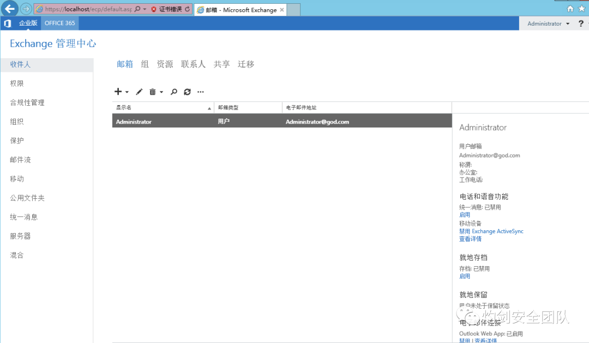The height and width of the screenshot is (343, 589).
Task: Click the 证书错误 warning label
Action: (171, 9)
